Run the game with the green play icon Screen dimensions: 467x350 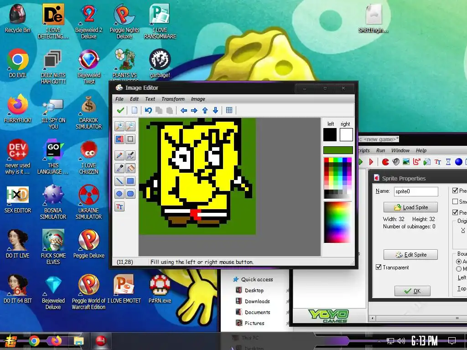[x=361, y=162]
